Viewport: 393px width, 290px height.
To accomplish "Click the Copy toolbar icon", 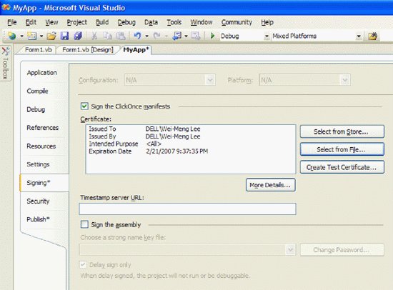I will click(x=108, y=36).
